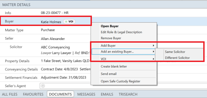Expand the Add an existing Buyer submenu arrow

[x=153, y=52]
